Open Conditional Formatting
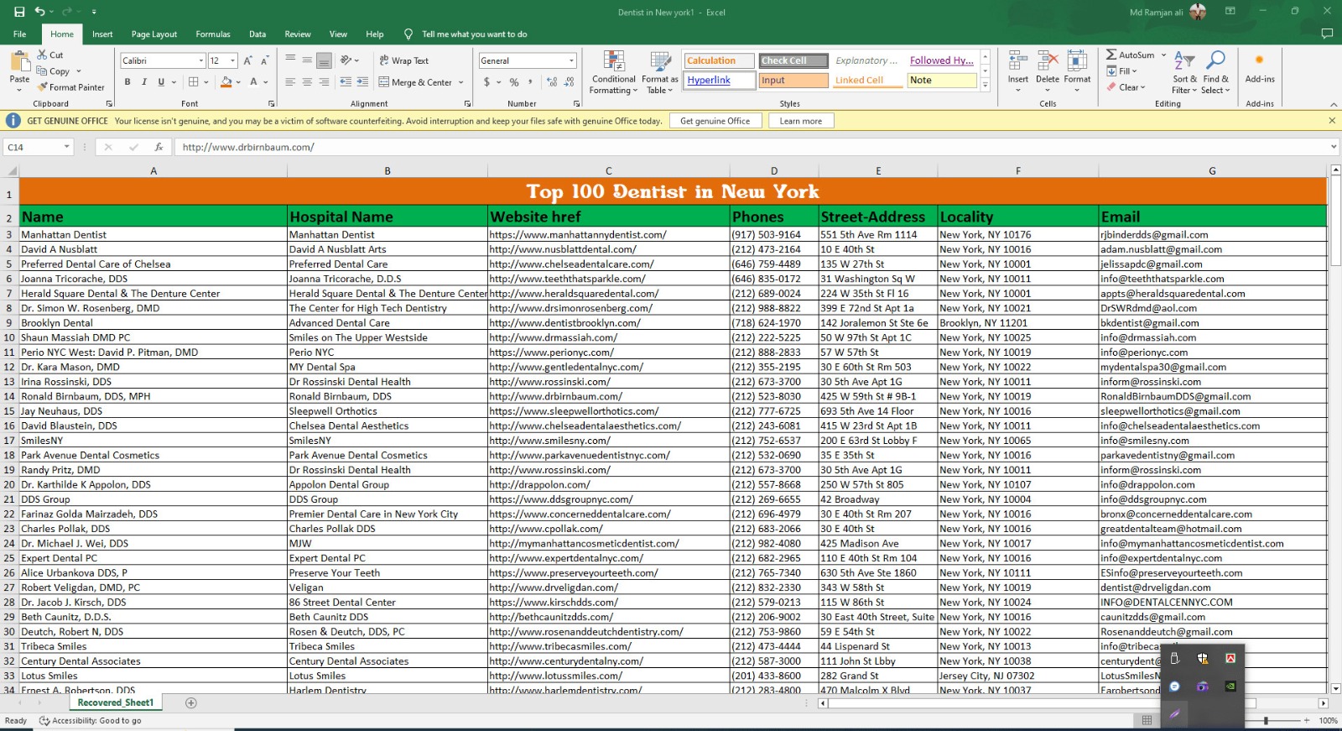This screenshot has width=1342, height=731. pos(613,73)
